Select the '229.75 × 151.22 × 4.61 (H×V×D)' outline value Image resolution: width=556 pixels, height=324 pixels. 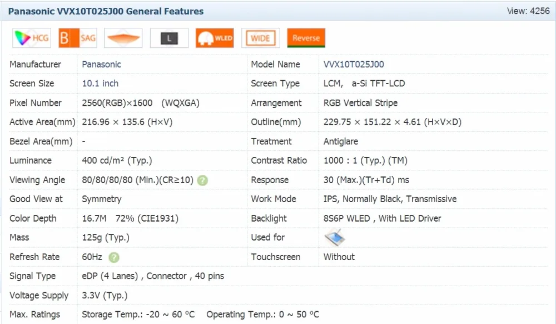(392, 122)
